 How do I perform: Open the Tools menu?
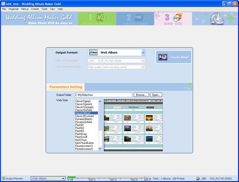click(x=44, y=9)
